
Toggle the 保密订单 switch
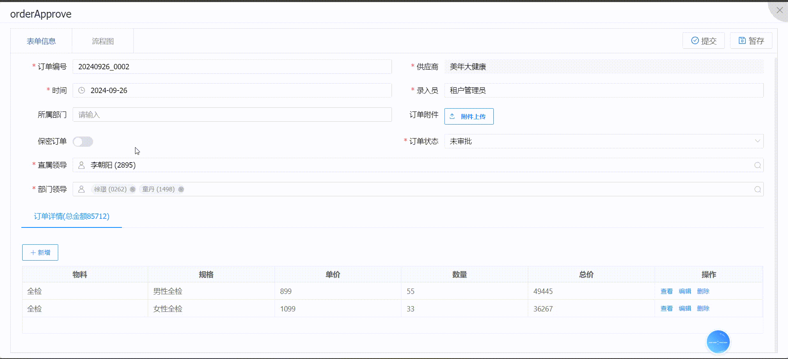(x=83, y=141)
